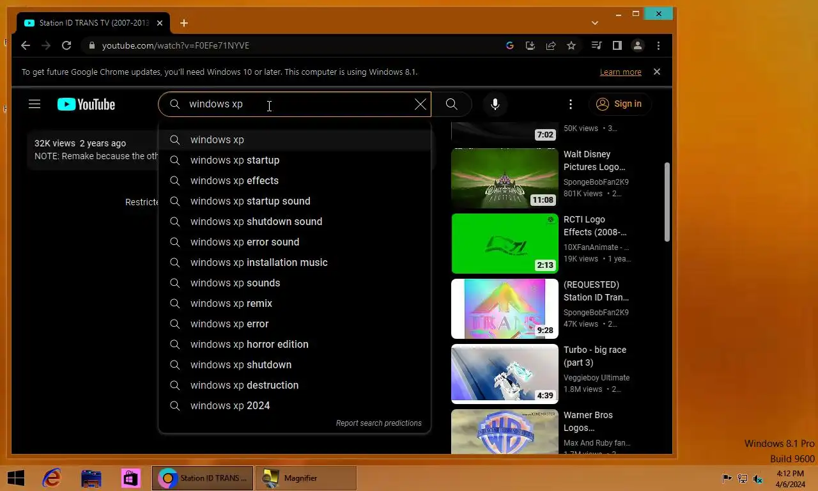Open the "Walt Disney Pictures Logo" title
The width and height of the screenshot is (818, 491).
(594, 160)
